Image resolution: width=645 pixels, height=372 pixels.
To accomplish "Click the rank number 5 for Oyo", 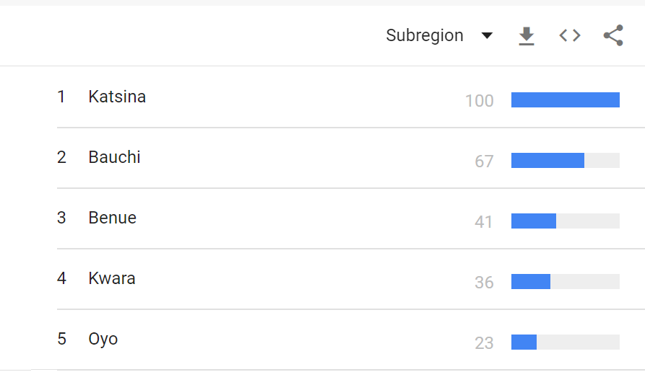I will pos(62,339).
